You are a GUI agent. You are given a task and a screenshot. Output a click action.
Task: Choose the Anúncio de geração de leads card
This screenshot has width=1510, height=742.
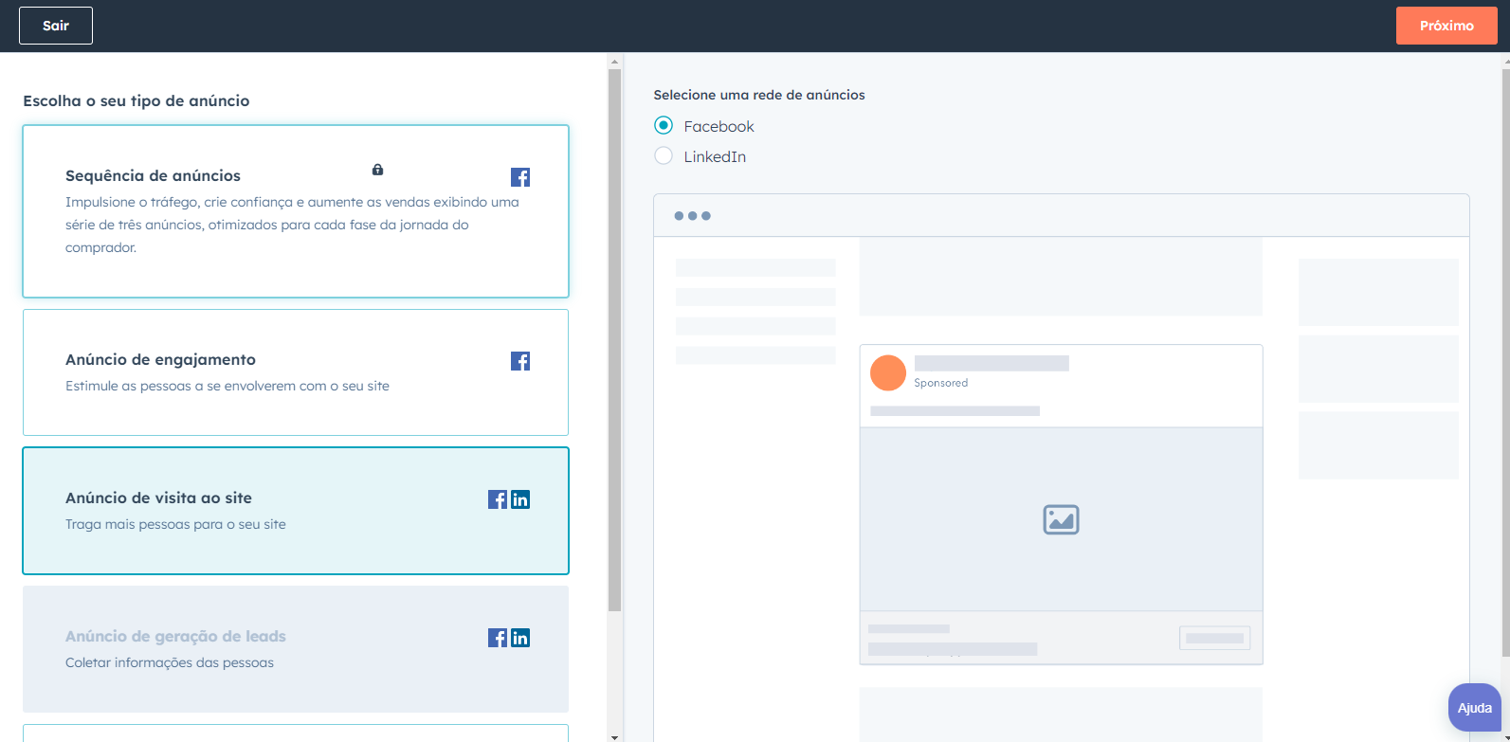pos(296,649)
